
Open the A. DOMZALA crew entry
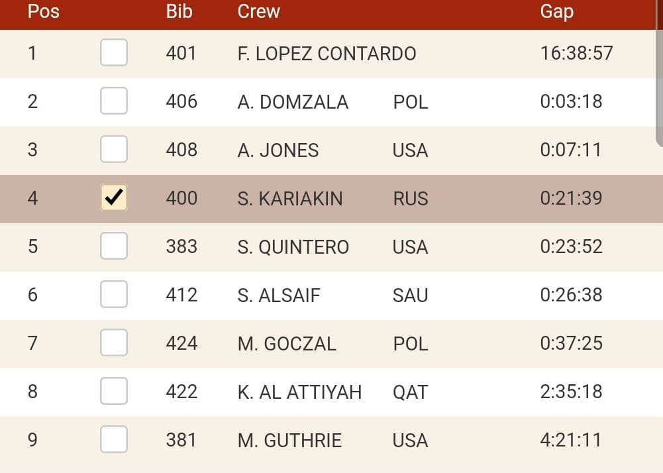point(293,102)
